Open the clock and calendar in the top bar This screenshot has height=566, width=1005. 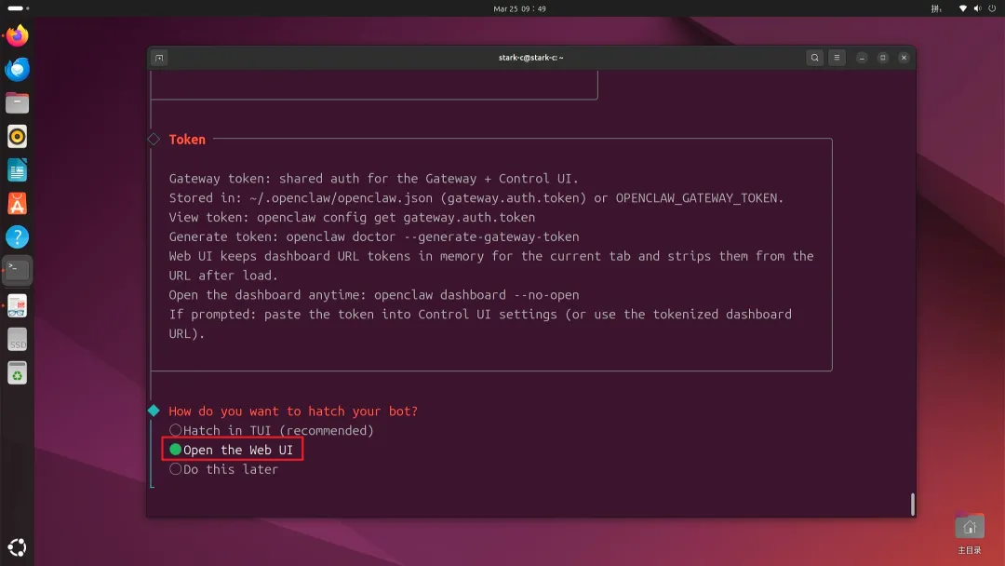click(519, 8)
